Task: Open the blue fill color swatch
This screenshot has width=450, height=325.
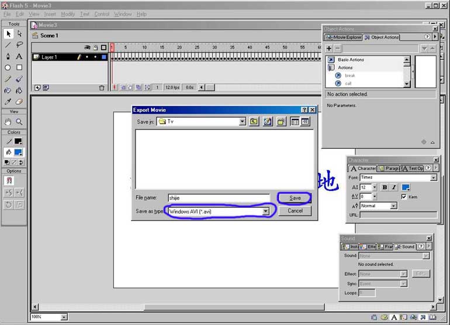Action: coord(19,152)
